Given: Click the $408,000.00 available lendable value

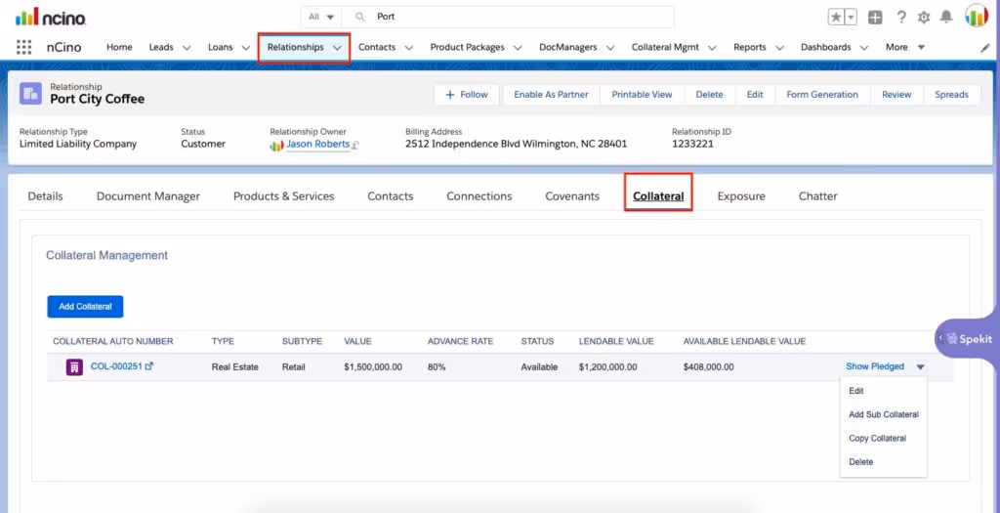Looking at the screenshot, I should (x=708, y=366).
